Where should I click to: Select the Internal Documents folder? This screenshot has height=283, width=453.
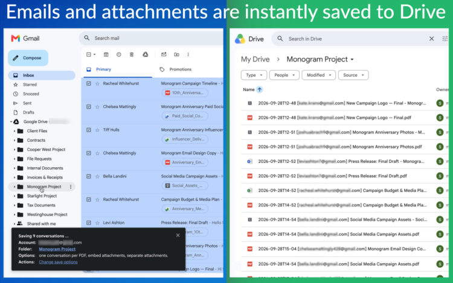click(x=45, y=168)
